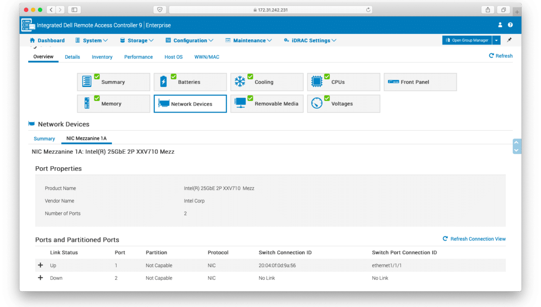541x307 pixels.
Task: Click Refresh Connection View
Action: [x=474, y=239]
